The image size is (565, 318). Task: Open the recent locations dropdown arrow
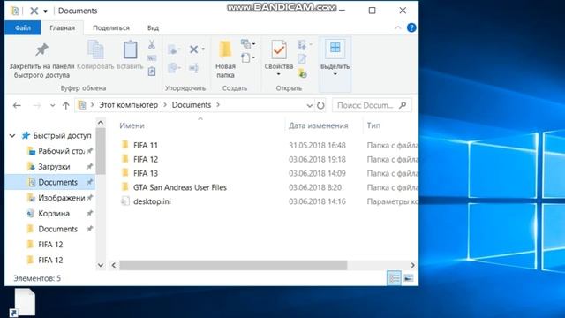tap(53, 105)
